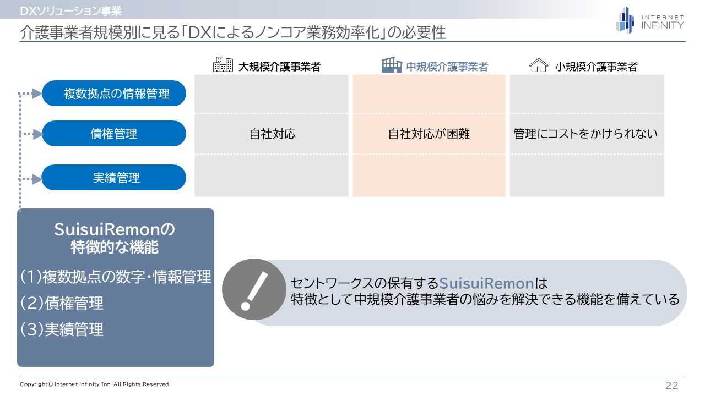Click the 中規模介護事業者 column header
This screenshot has height=396, width=705.
[447, 67]
